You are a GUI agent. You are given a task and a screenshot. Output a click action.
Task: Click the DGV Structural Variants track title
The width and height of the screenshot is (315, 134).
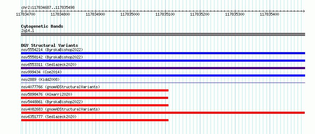(x=50, y=45)
